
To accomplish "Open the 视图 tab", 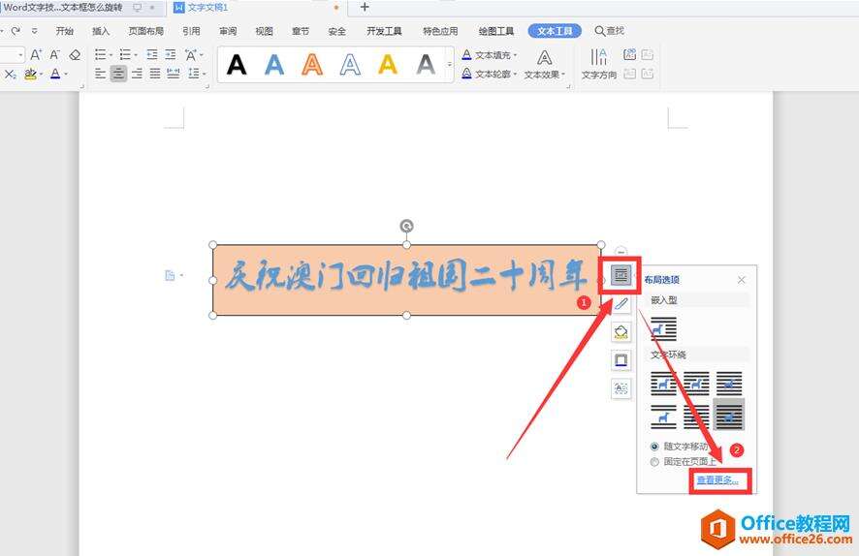I will (264, 31).
